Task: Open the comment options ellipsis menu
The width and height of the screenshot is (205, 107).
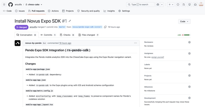Action: point(136,43)
